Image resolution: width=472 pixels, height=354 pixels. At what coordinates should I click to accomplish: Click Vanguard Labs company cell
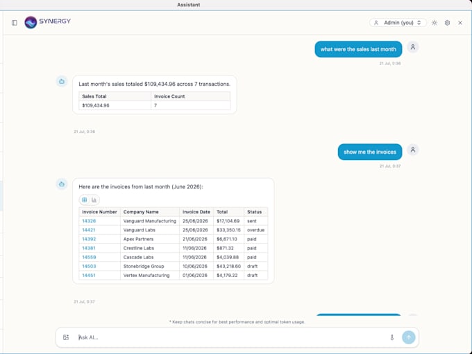coord(150,230)
